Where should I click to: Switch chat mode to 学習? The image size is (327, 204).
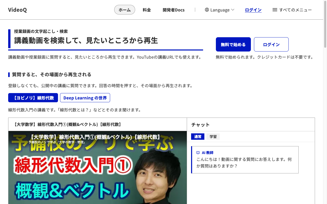(x=213, y=136)
